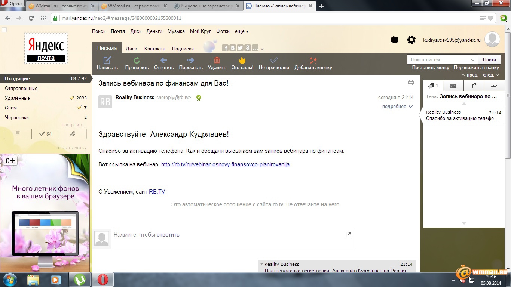This screenshot has height=287, width=511.
Task: Click the Найти search button
Action: [x=489, y=59]
